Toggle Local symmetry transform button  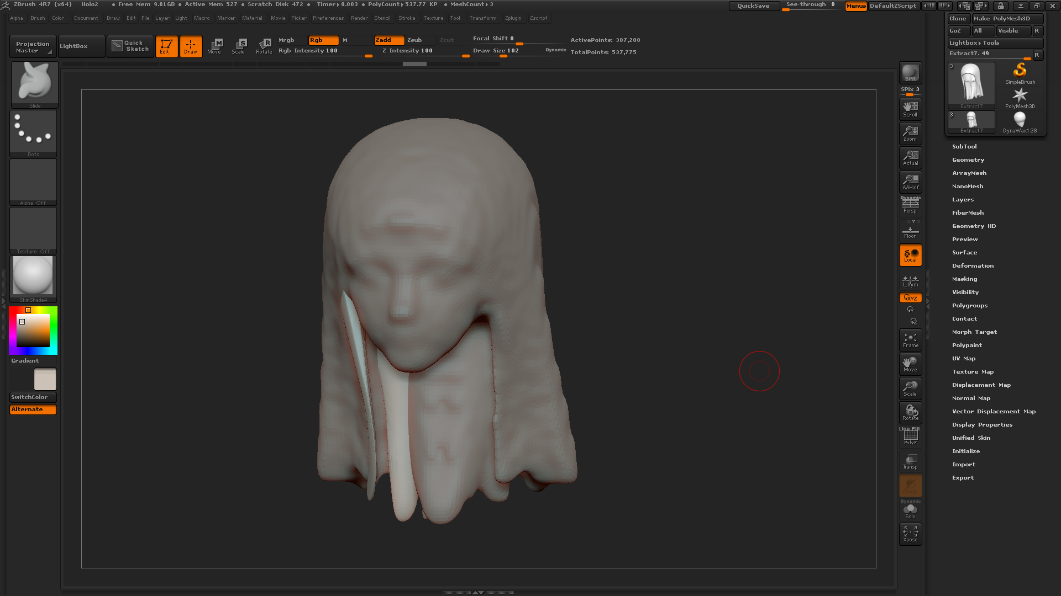tap(910, 255)
